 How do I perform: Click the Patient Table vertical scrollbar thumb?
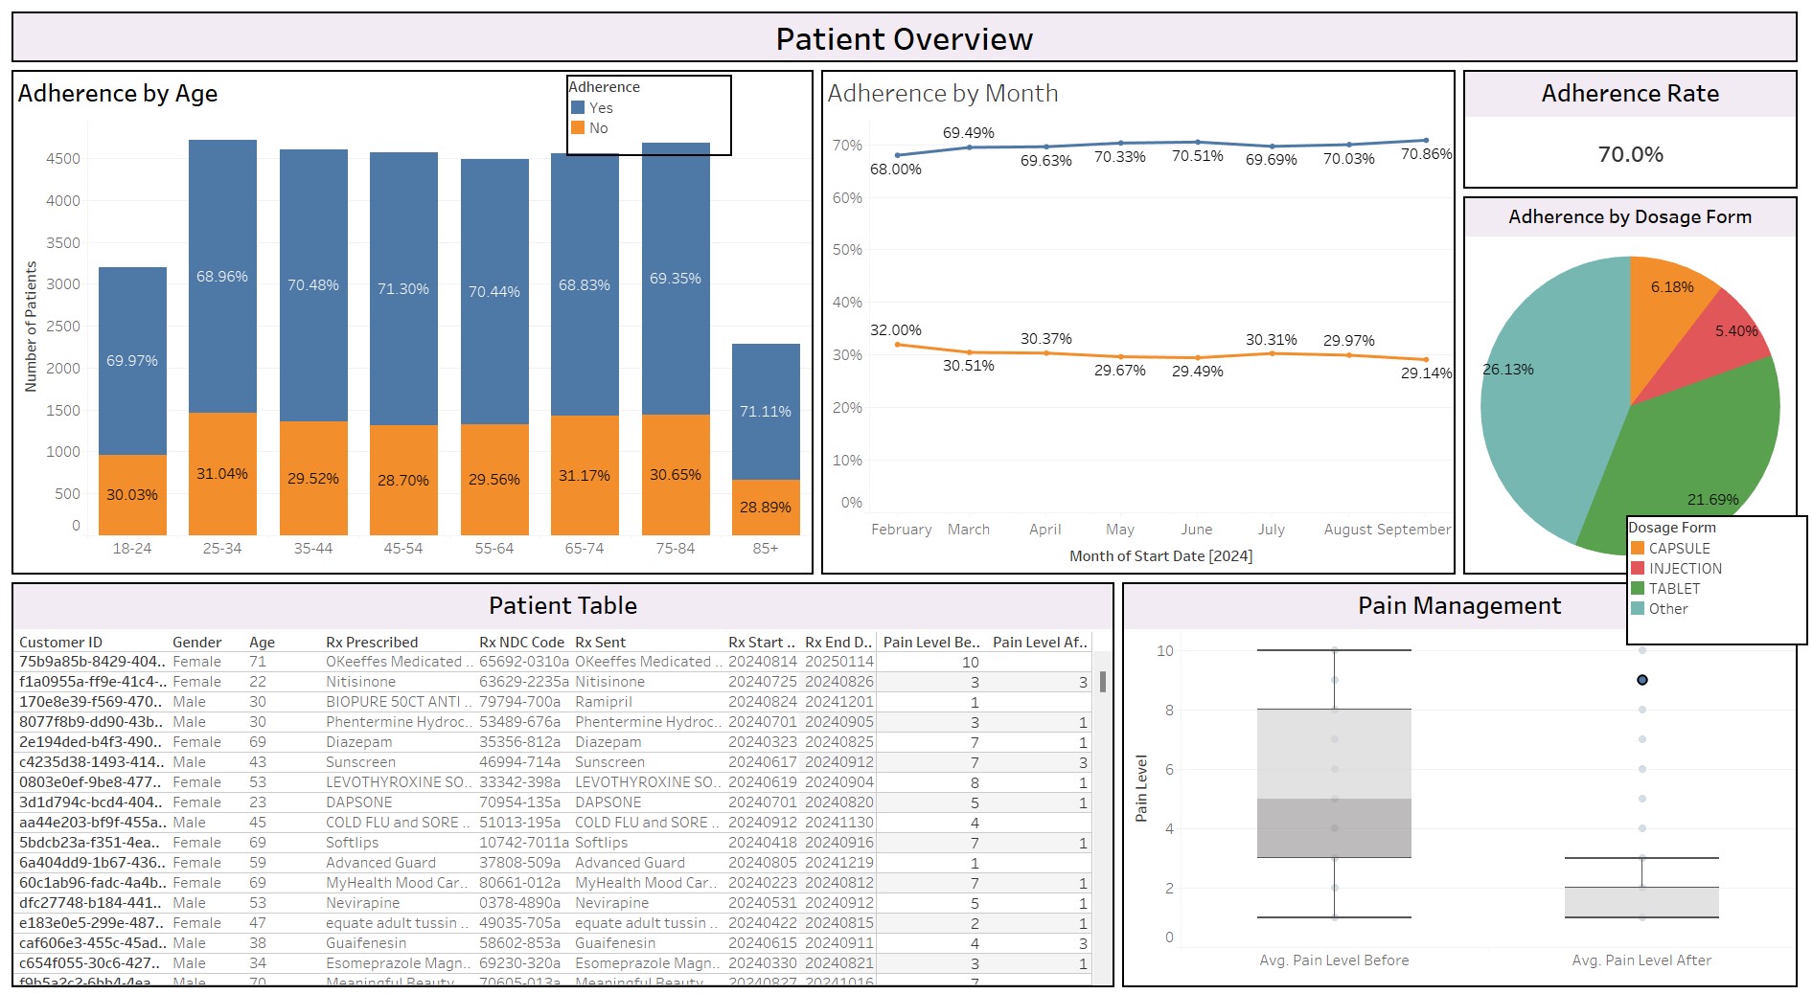click(1103, 682)
